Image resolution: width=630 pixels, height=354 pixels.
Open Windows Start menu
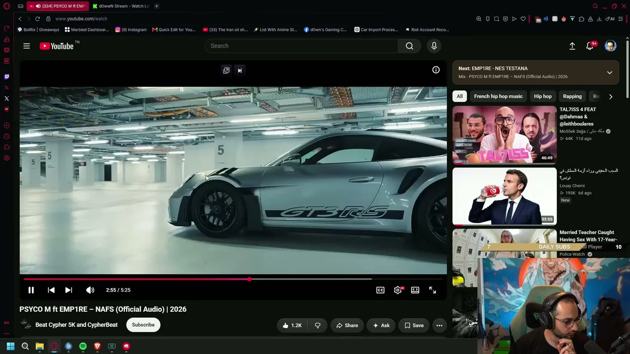tap(10, 346)
